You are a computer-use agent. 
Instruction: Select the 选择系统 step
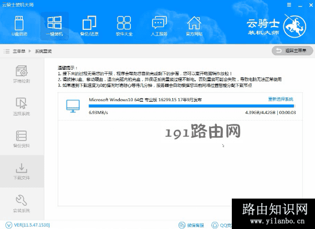point(22,106)
